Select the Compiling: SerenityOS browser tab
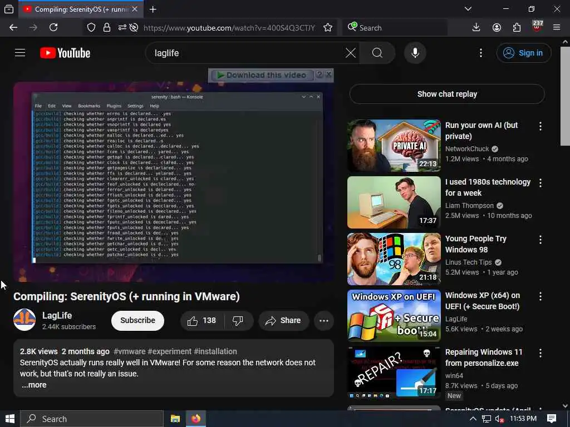Screen dimensions: 570x427 click(81, 9)
